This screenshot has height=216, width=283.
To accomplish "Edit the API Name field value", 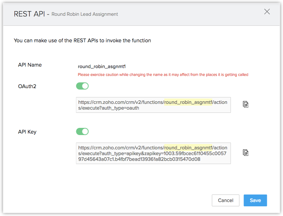I will [102, 66].
